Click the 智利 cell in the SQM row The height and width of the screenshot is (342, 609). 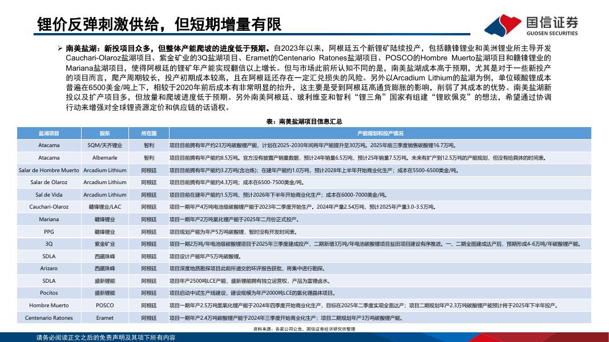click(x=149, y=145)
